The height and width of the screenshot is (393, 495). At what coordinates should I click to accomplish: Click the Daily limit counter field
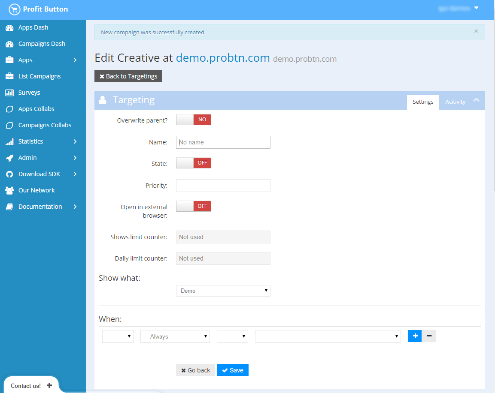223,258
